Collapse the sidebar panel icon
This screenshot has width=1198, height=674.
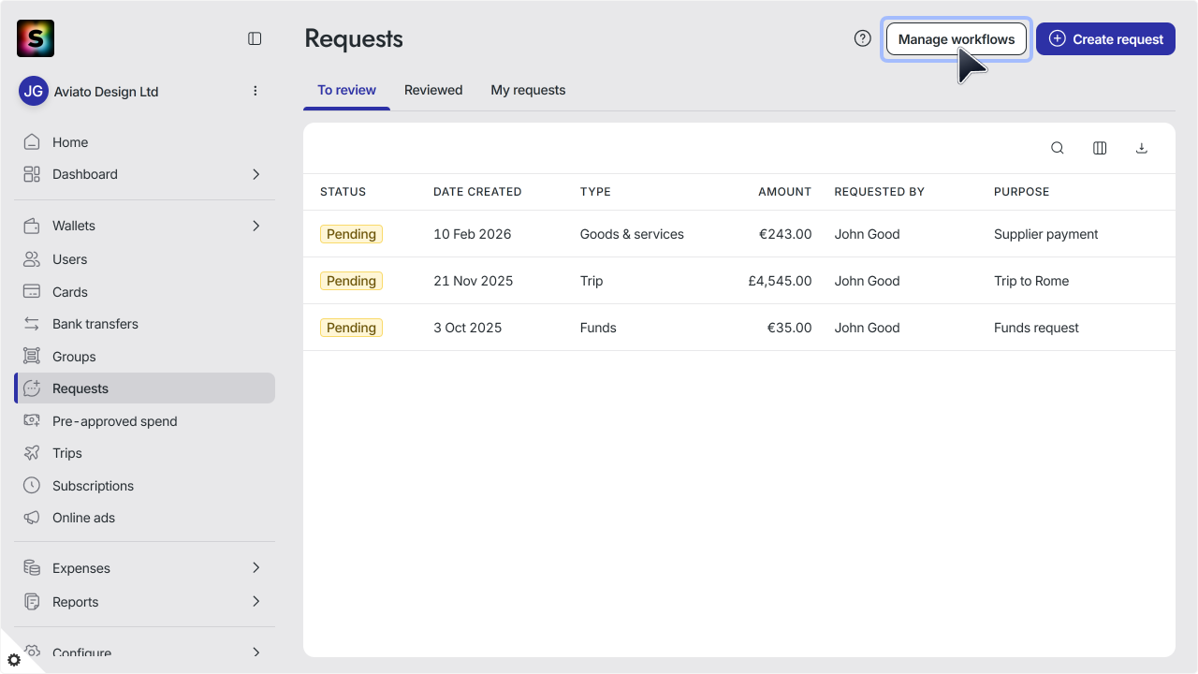pos(255,38)
